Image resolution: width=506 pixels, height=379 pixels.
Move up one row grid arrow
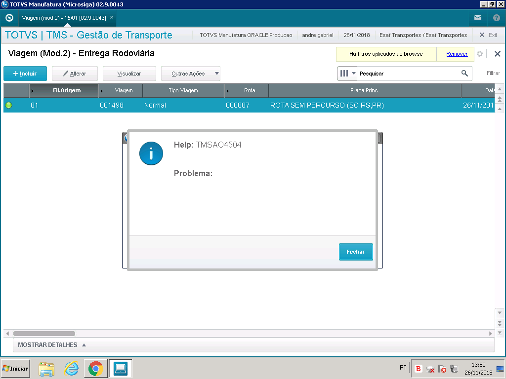pyautogui.click(x=500, y=109)
